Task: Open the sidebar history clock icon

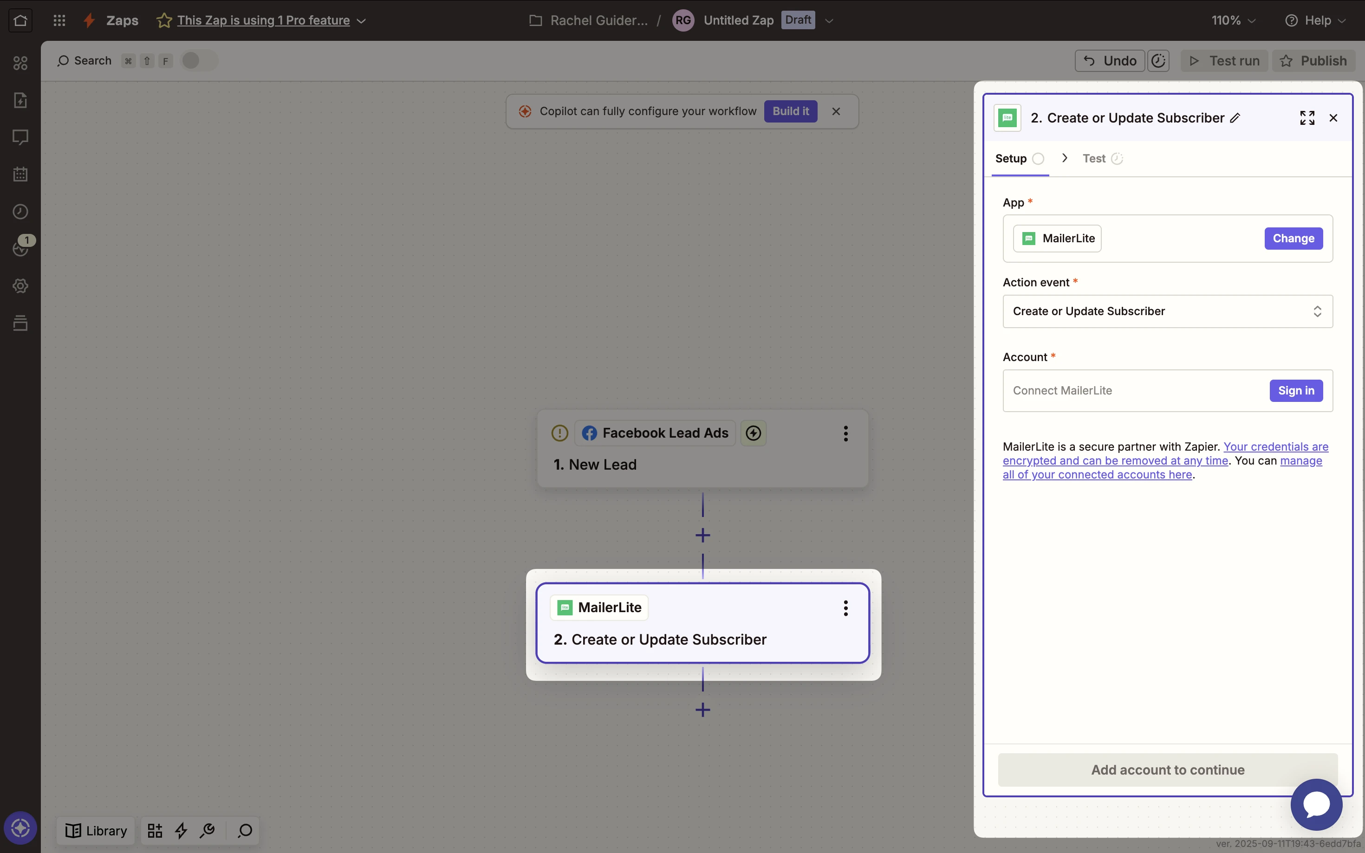Action: 20,212
